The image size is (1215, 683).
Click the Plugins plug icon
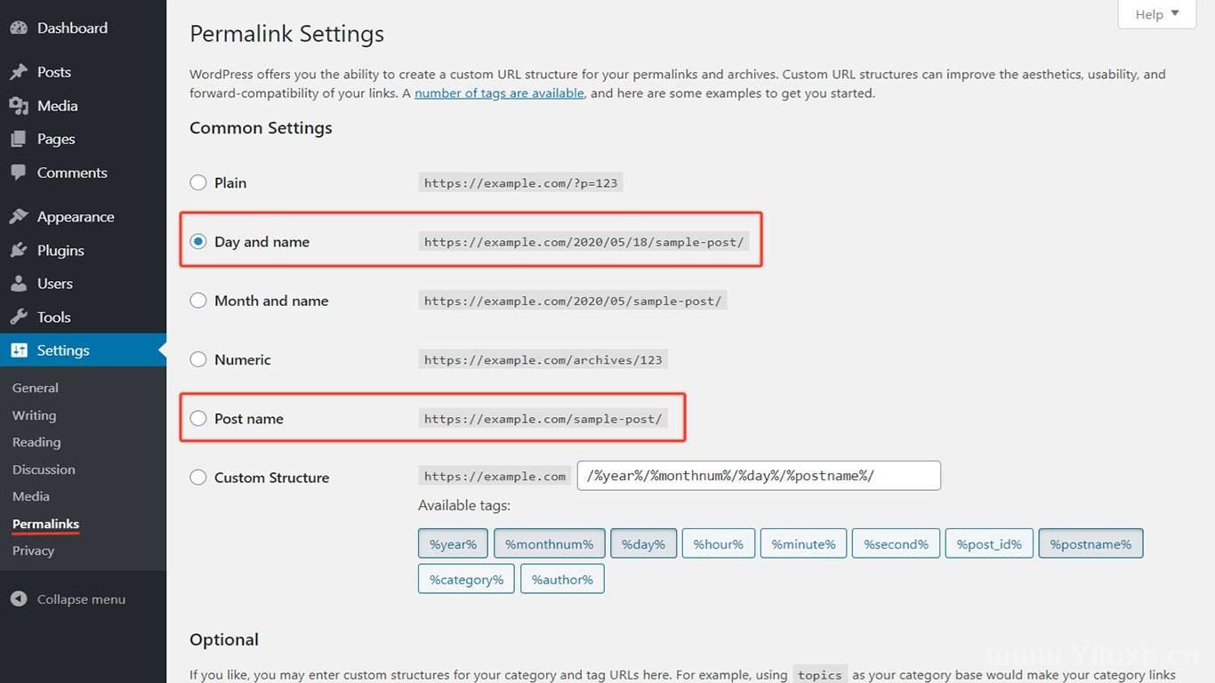click(x=19, y=251)
